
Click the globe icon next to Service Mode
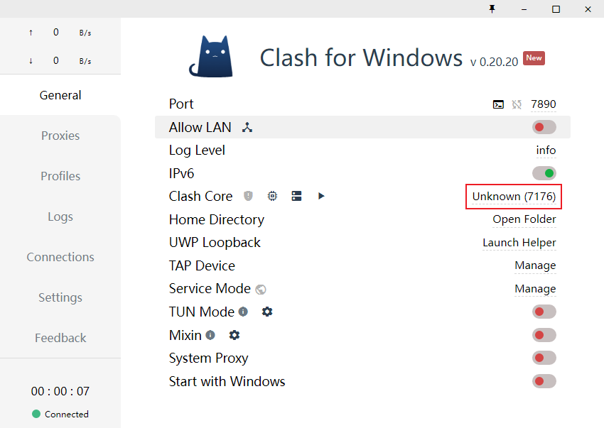261,289
